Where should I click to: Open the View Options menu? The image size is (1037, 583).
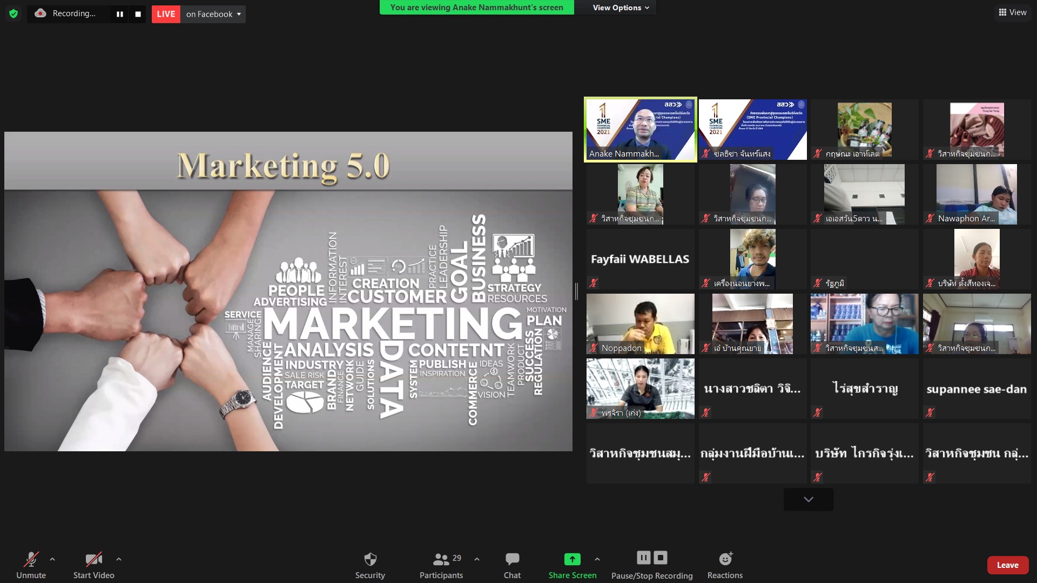(620, 8)
